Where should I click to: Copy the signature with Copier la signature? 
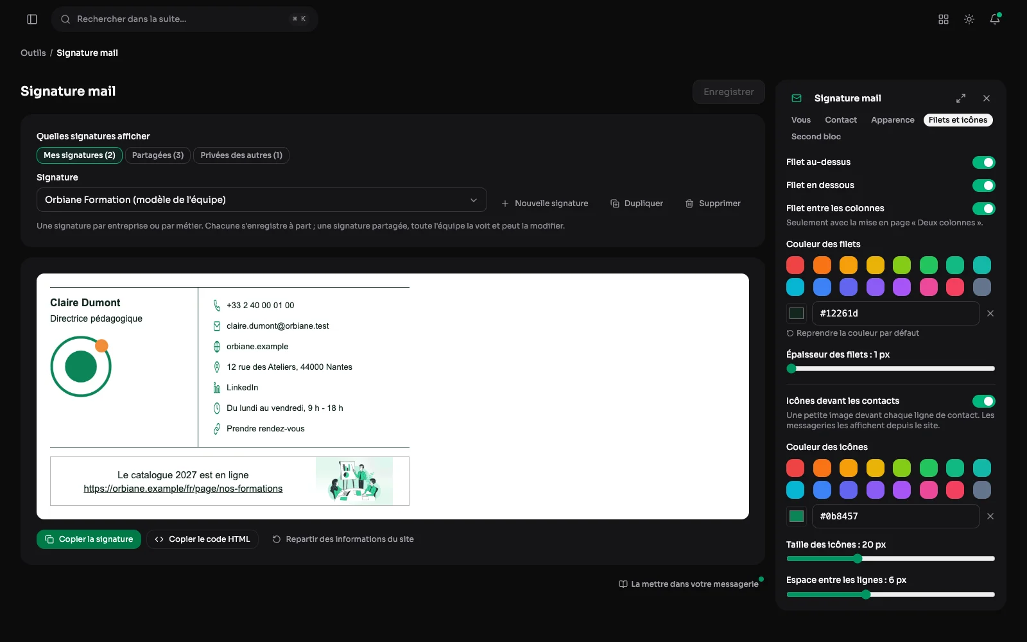(x=89, y=539)
